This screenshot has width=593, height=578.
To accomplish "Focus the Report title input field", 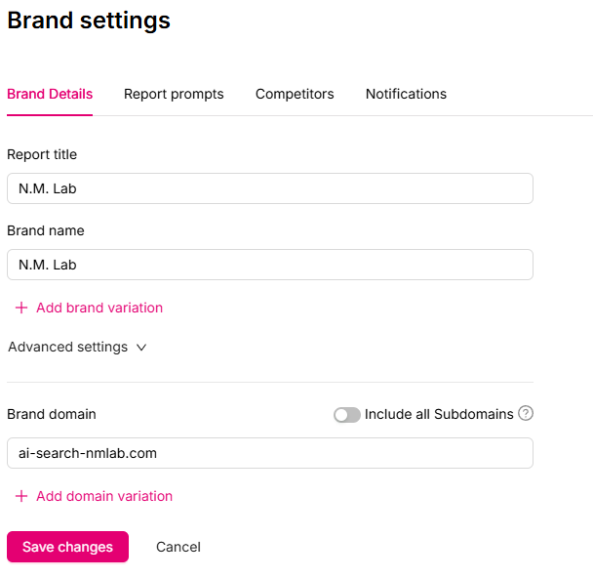I will click(270, 188).
